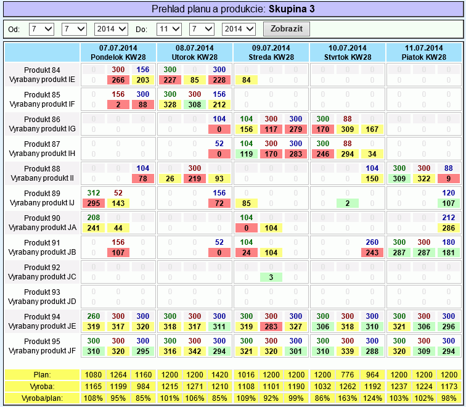Click the 09.07.2014 Streda KW28 column header
466x407 pixels.
click(x=271, y=52)
